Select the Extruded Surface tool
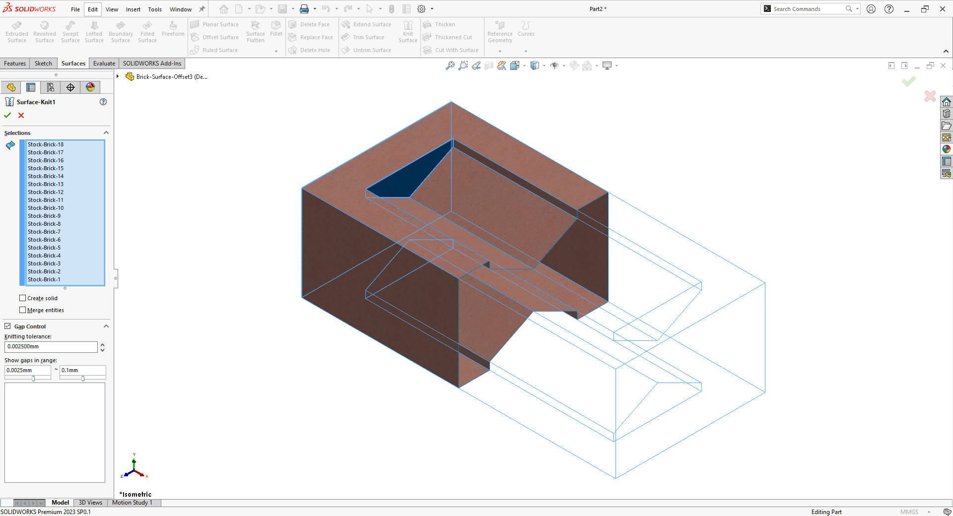Screen dimensions: 953x516 (16, 31)
